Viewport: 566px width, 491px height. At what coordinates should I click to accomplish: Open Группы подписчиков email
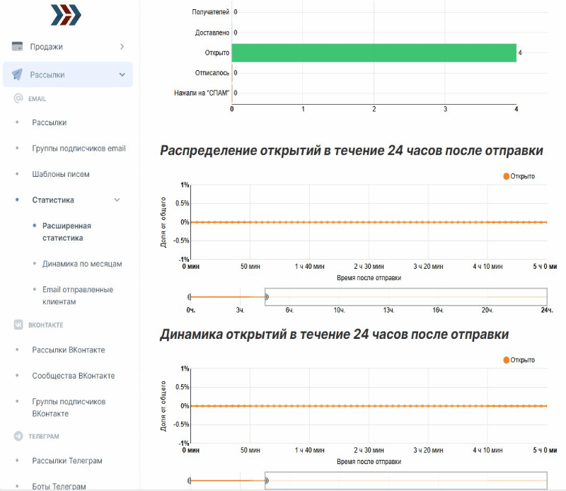coord(79,149)
